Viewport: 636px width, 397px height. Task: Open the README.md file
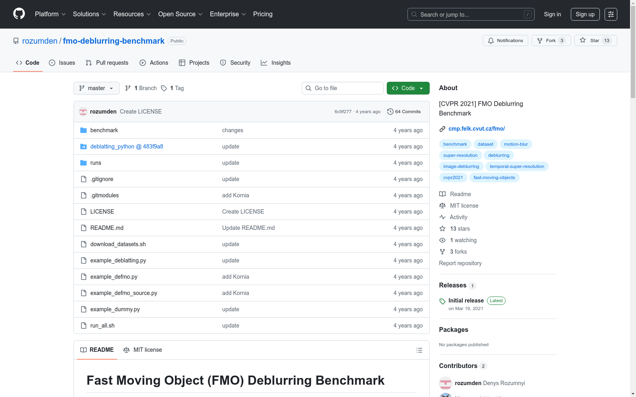pos(107,228)
